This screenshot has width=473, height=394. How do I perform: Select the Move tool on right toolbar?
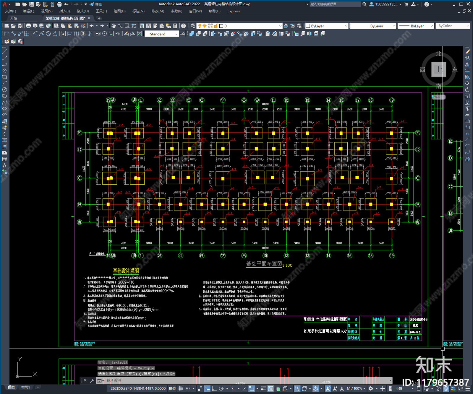(467, 83)
